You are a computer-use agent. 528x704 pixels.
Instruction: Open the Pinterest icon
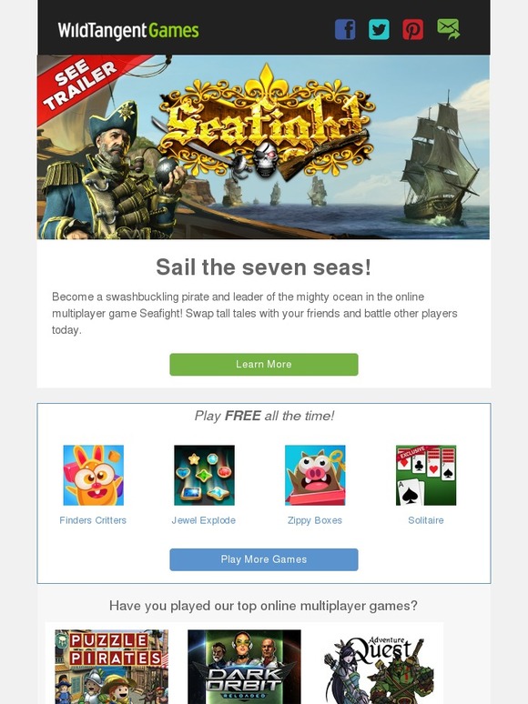click(x=413, y=30)
